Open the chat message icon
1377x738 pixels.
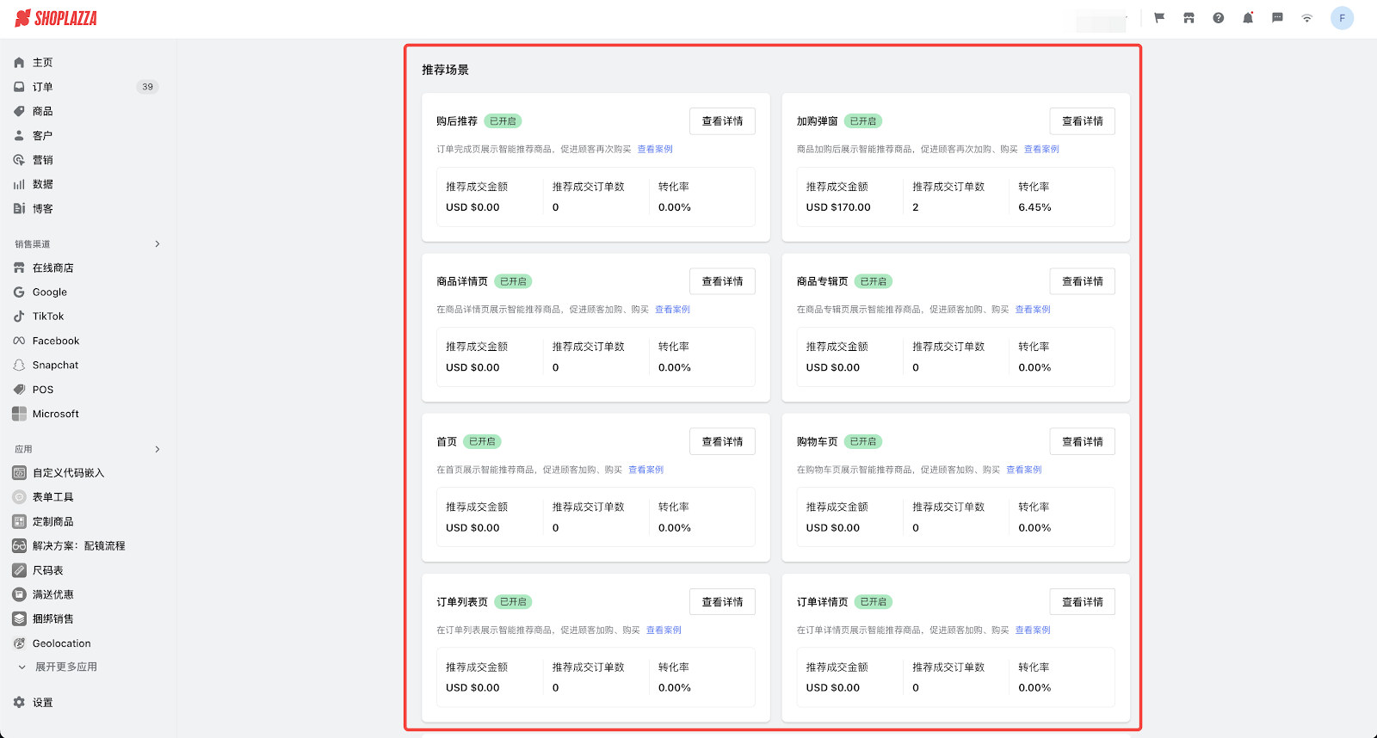(x=1277, y=18)
